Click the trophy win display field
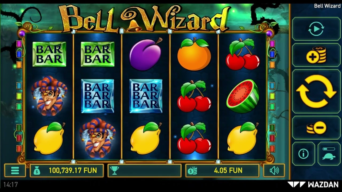The width and height of the screenshot is (342, 192). 145,171
